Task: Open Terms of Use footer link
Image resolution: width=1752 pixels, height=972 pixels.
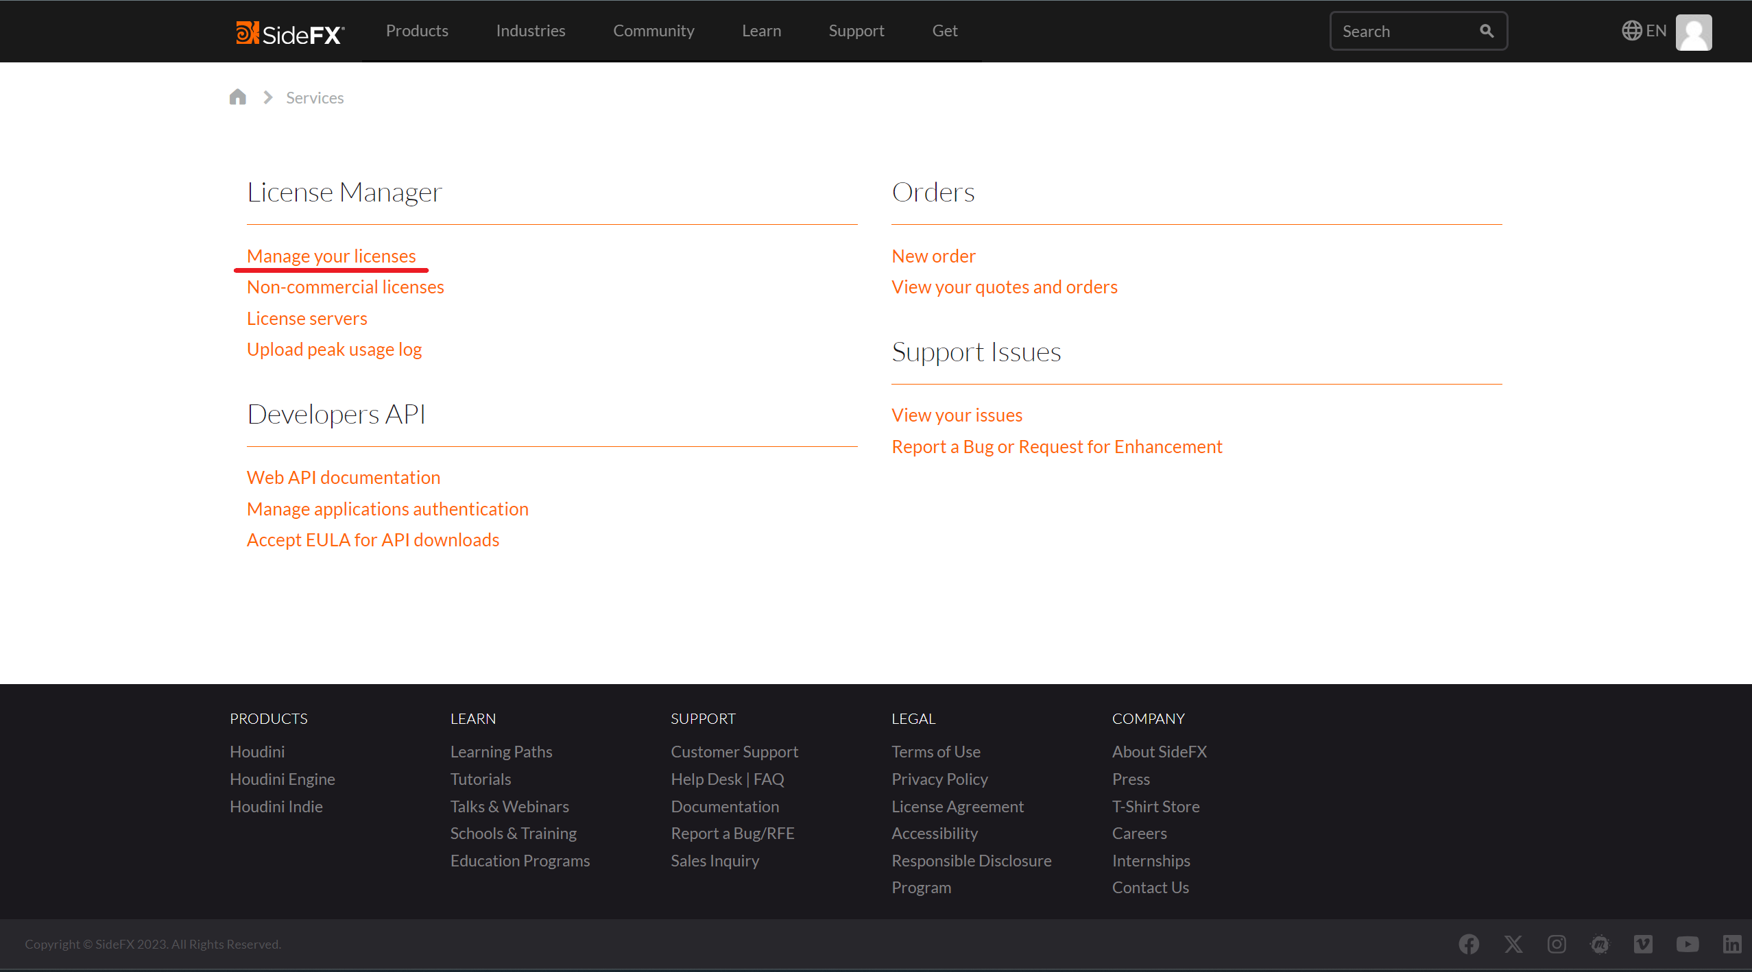Action: pyautogui.click(x=936, y=751)
